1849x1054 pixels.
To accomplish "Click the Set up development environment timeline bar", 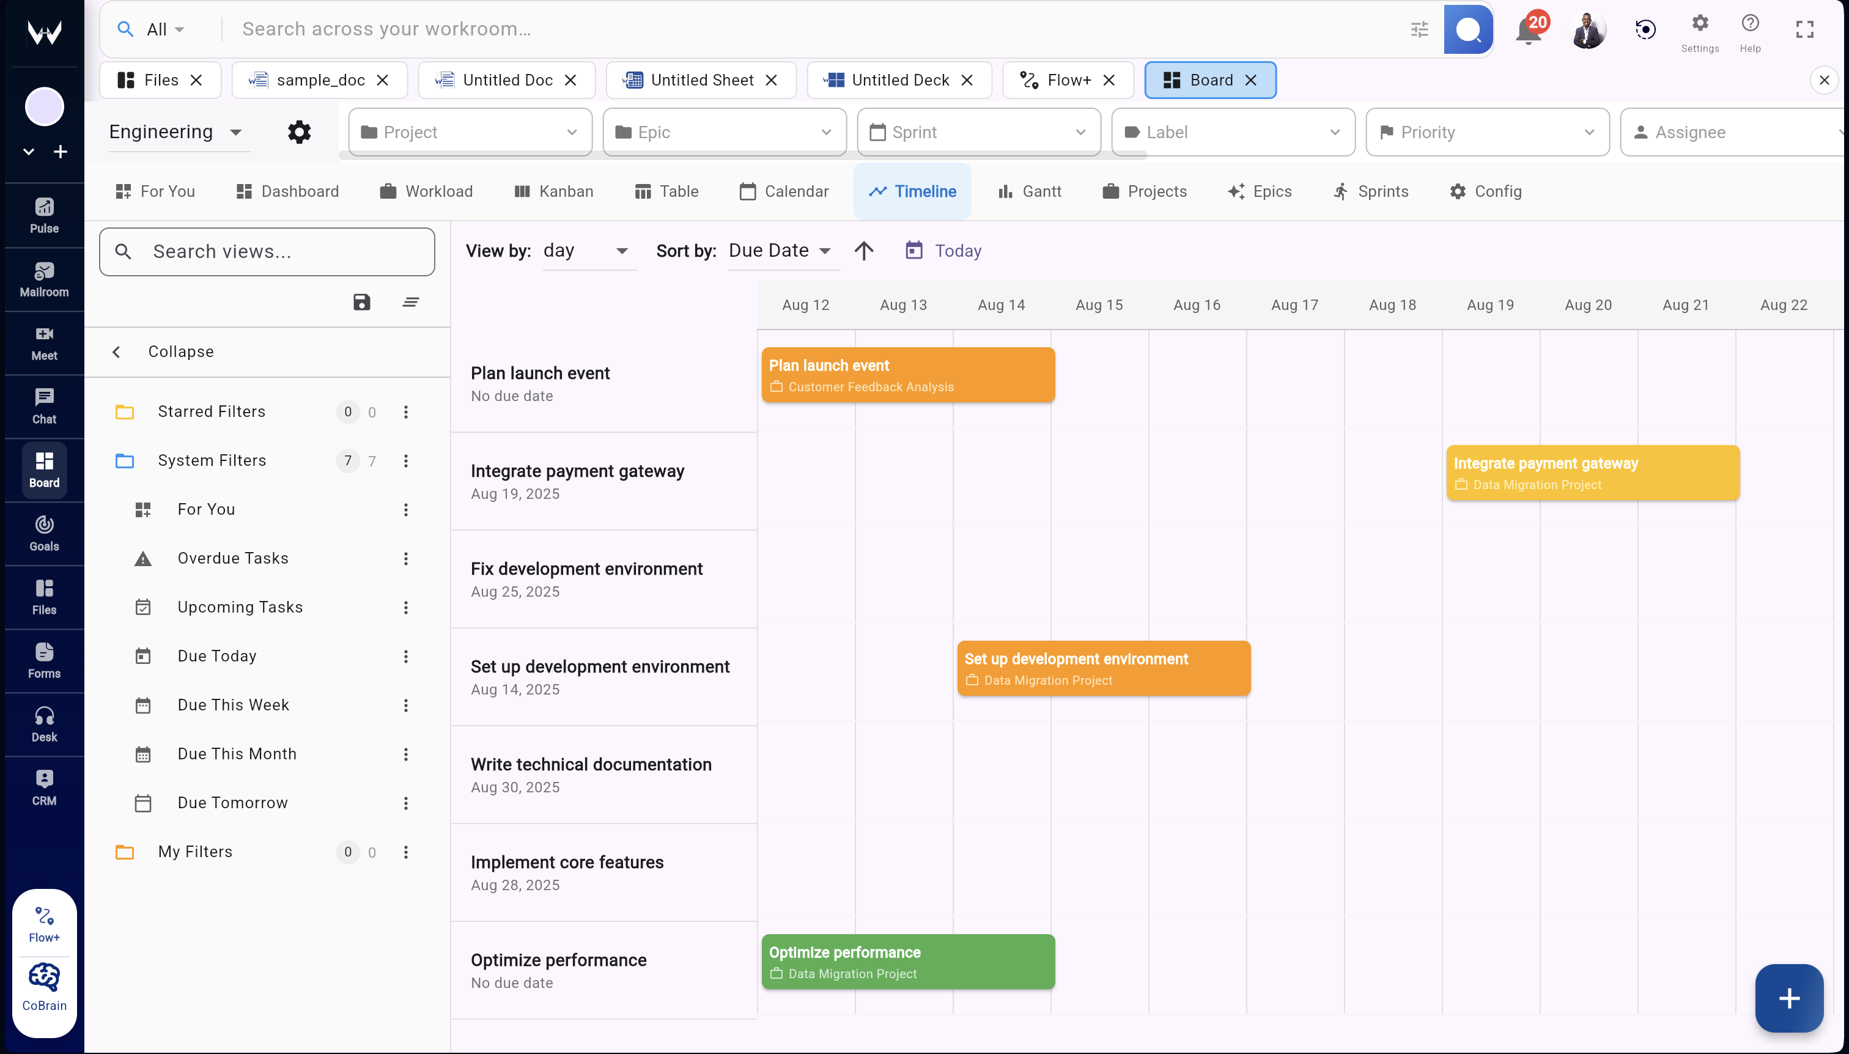I will tap(1103, 668).
